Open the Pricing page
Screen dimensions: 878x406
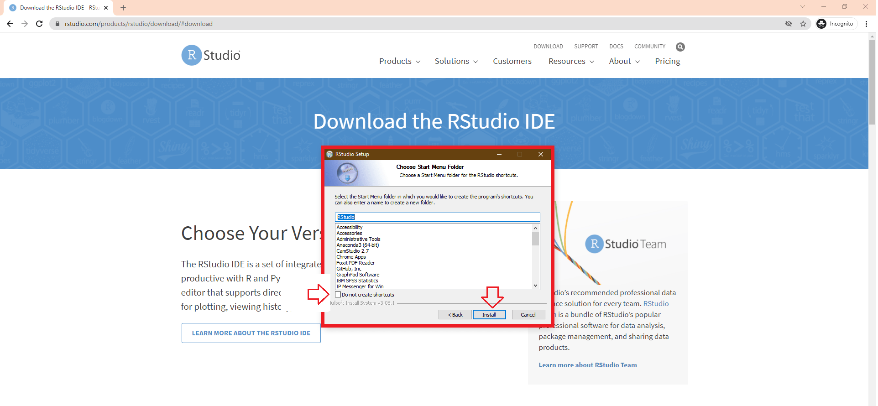pos(668,61)
